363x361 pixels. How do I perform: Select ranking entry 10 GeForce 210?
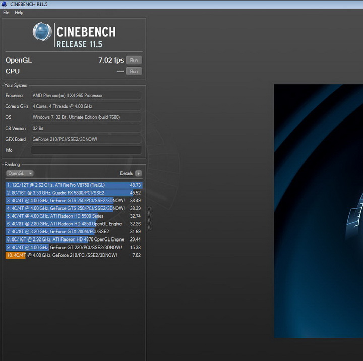(x=74, y=255)
